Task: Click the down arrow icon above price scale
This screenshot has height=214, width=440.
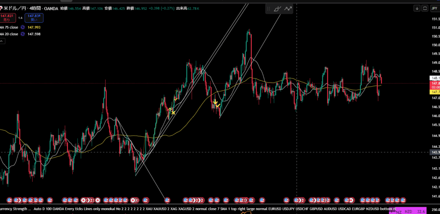Action: (417, 8)
